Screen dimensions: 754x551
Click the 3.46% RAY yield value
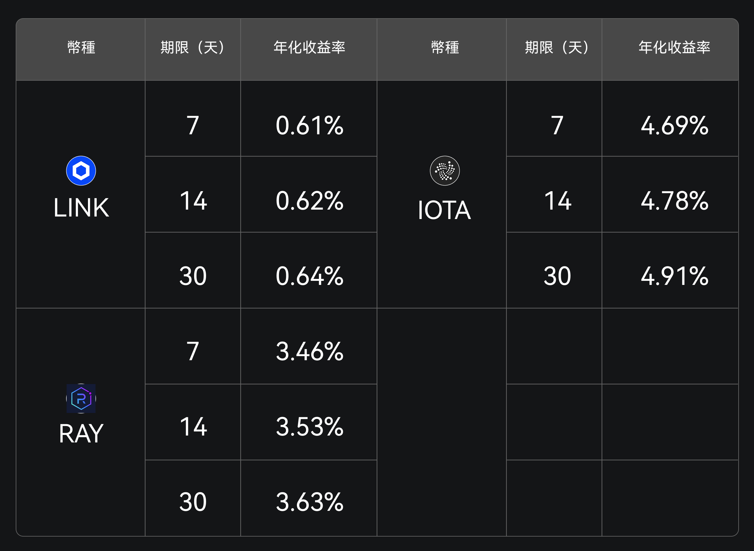click(x=309, y=352)
